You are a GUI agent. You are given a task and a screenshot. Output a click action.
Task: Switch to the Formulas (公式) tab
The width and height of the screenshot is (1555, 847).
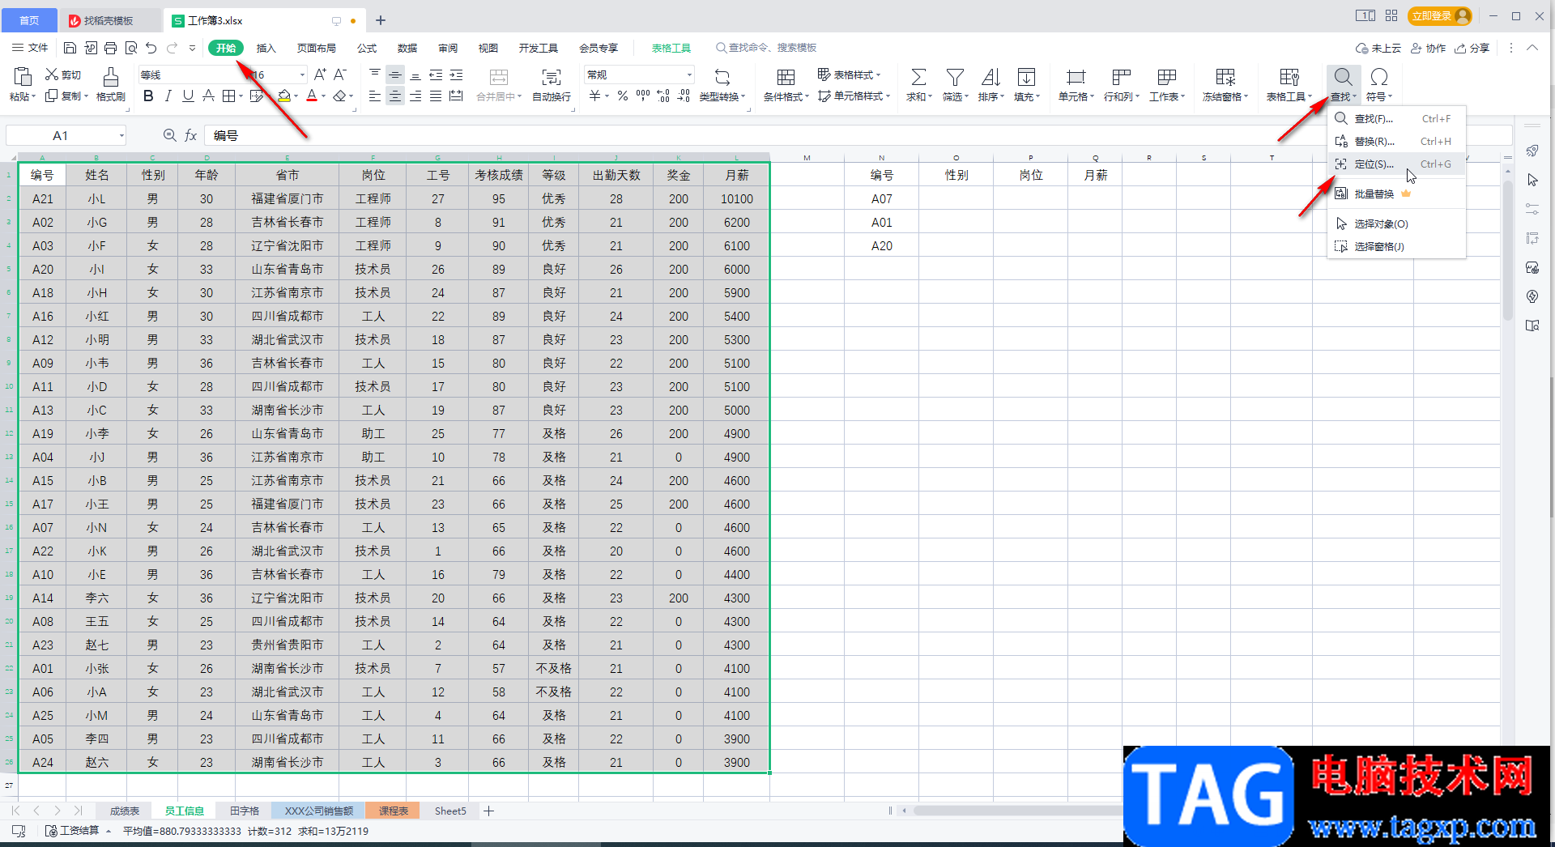click(x=367, y=48)
